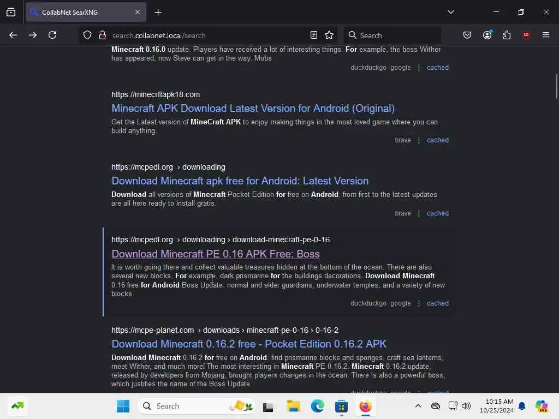Click the page vertical scrollbar thumb
The height and width of the screenshot is (419, 559).
point(556,86)
